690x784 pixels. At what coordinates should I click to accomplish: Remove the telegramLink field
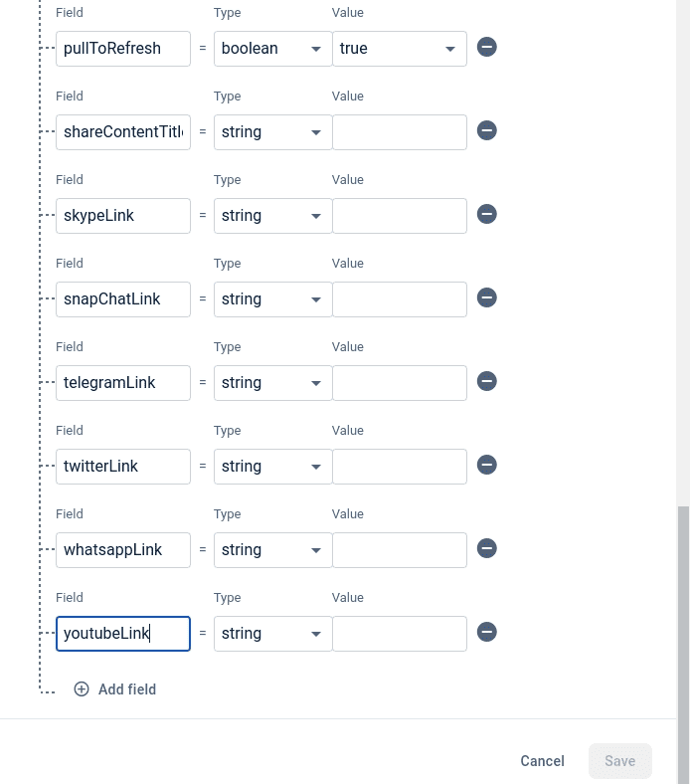(486, 382)
